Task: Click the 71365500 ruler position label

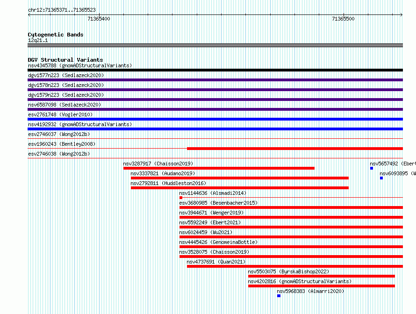Action: (x=343, y=19)
